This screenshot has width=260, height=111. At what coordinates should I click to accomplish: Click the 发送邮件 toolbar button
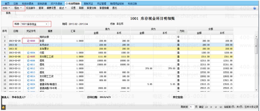(x=30, y=8)
